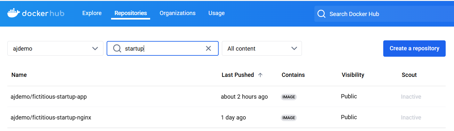Click Inactive Scout status for fictitious-startup-app
454x131 pixels.
tap(411, 97)
